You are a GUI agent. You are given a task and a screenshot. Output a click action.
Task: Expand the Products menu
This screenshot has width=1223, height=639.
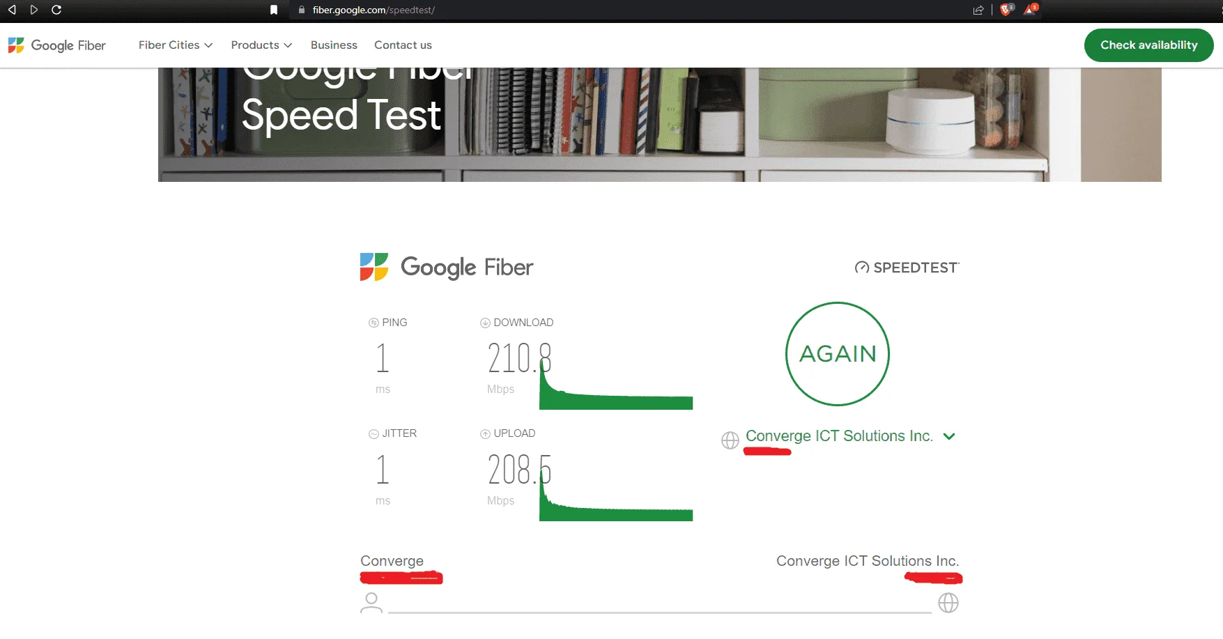click(x=261, y=45)
